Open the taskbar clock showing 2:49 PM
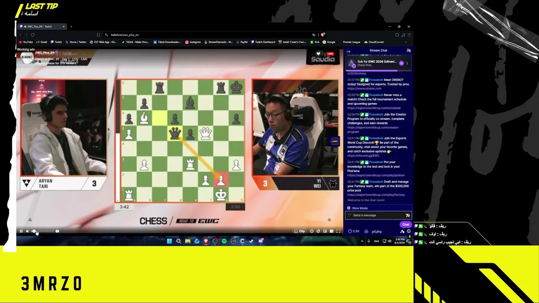 coord(400,242)
